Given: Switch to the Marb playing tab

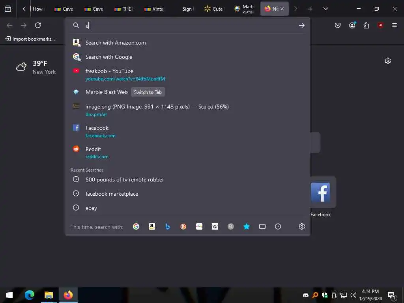Looking at the screenshot, I should click(244, 9).
